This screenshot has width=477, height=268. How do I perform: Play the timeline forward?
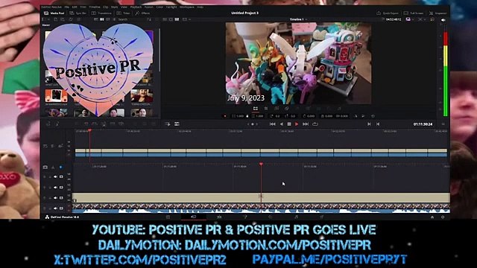tap(297, 124)
